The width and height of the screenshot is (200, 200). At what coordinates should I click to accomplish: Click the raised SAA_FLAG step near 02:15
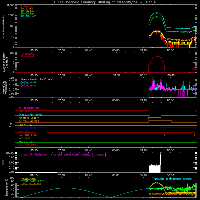[42, 131]
